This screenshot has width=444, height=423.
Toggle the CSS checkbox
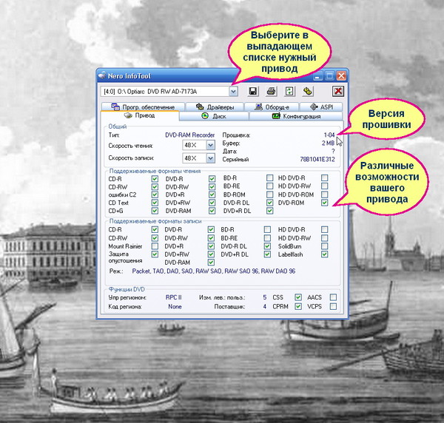pos(298,297)
